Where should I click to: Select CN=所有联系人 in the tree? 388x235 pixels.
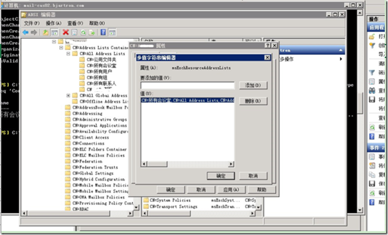pos(101,83)
